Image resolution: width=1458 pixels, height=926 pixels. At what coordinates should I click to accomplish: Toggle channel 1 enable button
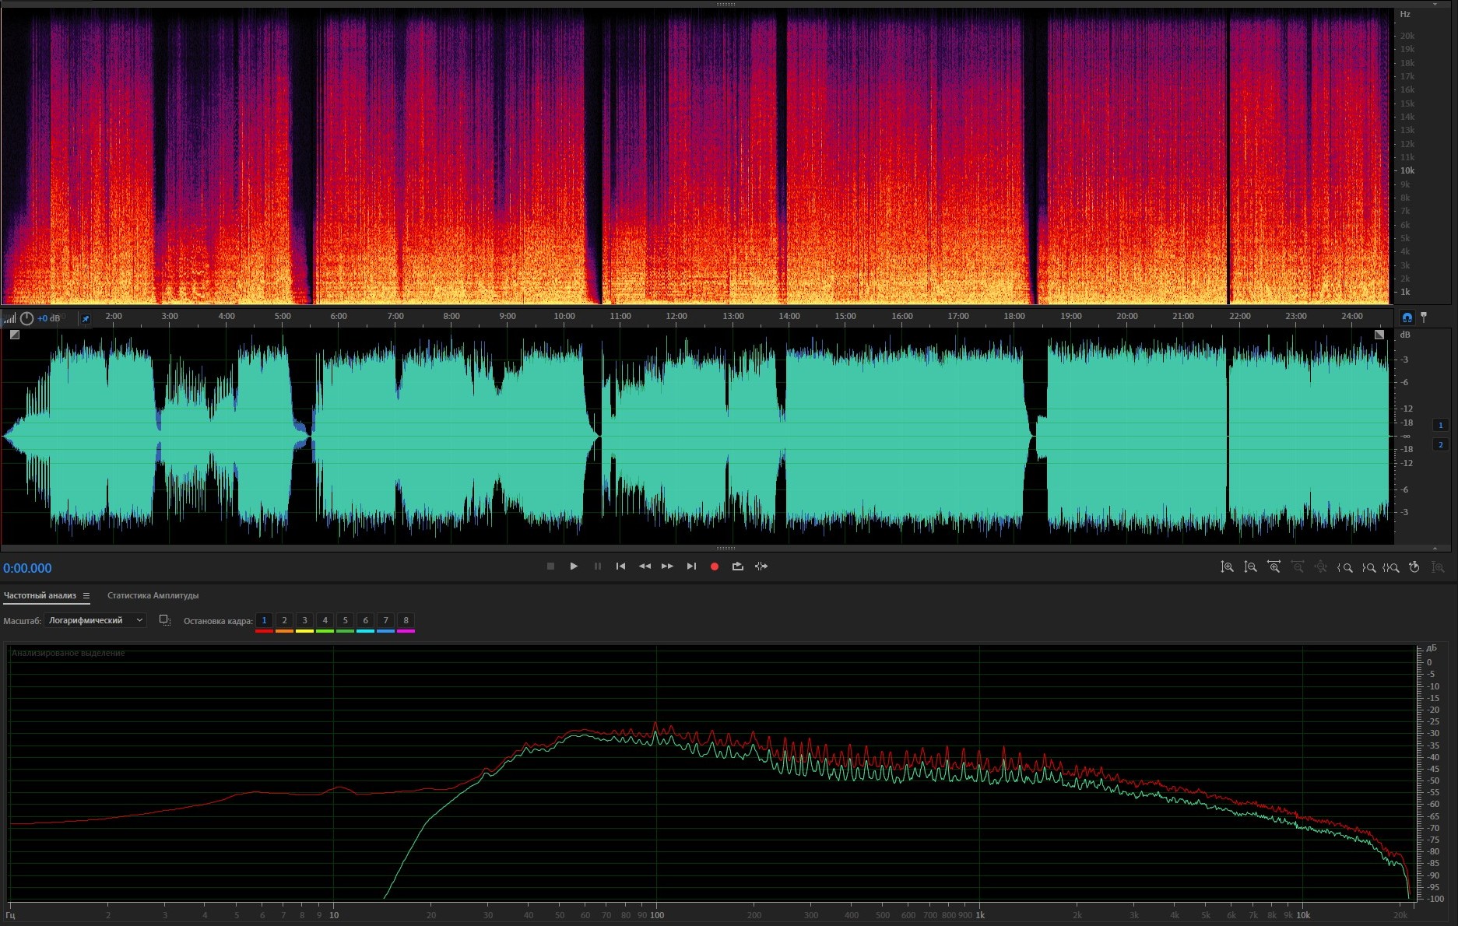(1440, 425)
